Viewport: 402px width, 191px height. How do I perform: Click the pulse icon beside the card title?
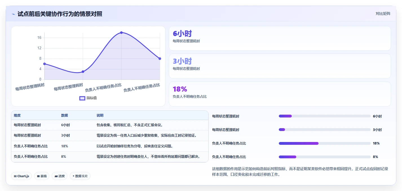pyautogui.click(x=13, y=14)
